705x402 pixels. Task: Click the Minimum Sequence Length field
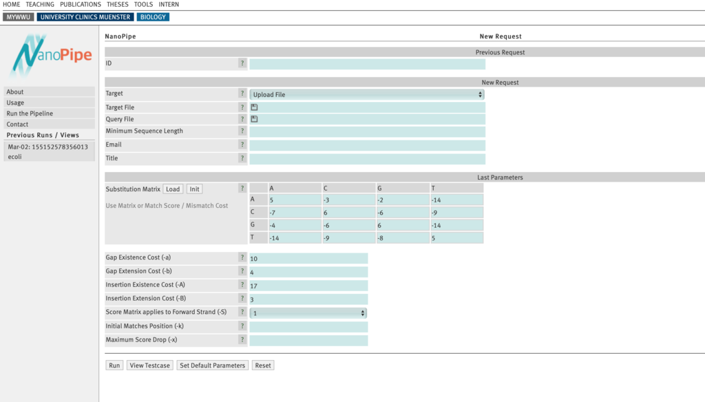[x=368, y=131]
